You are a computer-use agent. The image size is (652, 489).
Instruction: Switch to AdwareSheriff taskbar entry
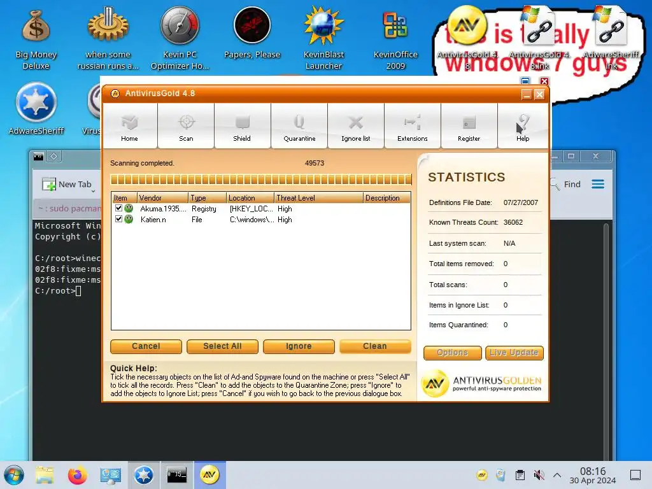pyautogui.click(x=143, y=475)
